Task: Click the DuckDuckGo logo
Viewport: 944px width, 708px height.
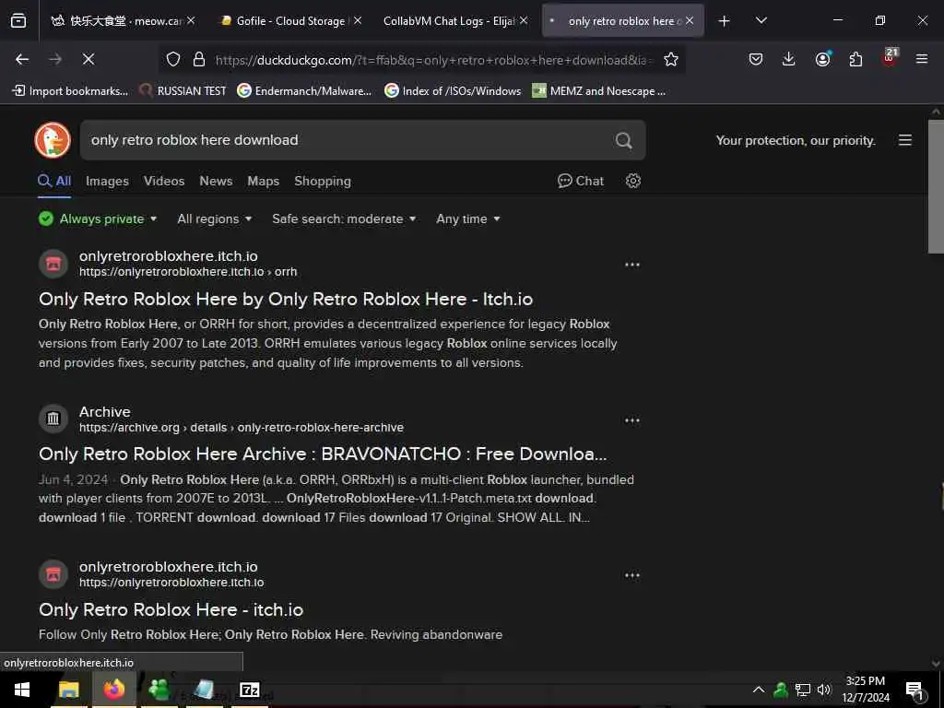Action: coord(53,140)
